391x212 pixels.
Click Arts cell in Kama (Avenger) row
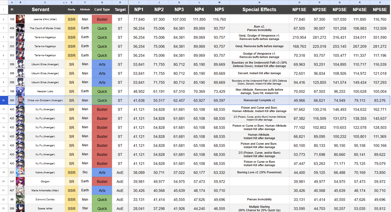[x=102, y=173]
